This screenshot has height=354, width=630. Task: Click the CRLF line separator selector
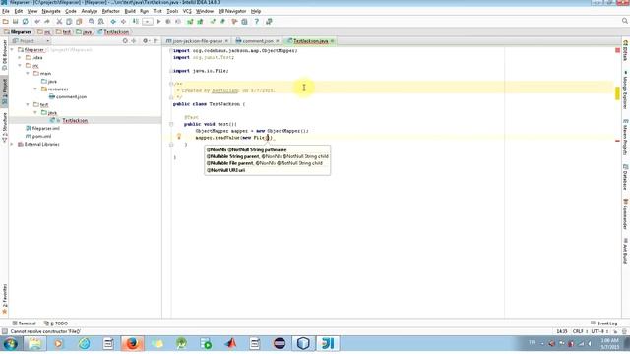click(x=580, y=331)
